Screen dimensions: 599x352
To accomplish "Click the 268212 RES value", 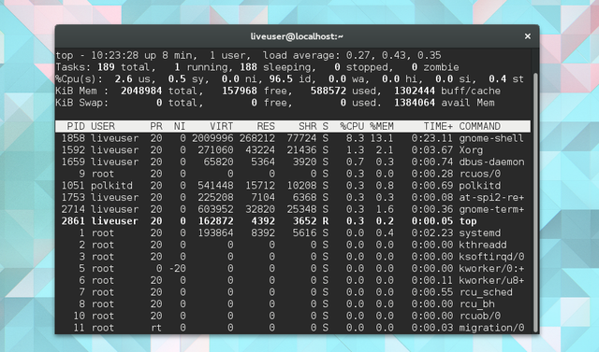I will click(257, 138).
